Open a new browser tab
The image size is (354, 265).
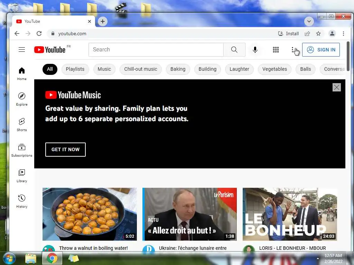click(103, 21)
